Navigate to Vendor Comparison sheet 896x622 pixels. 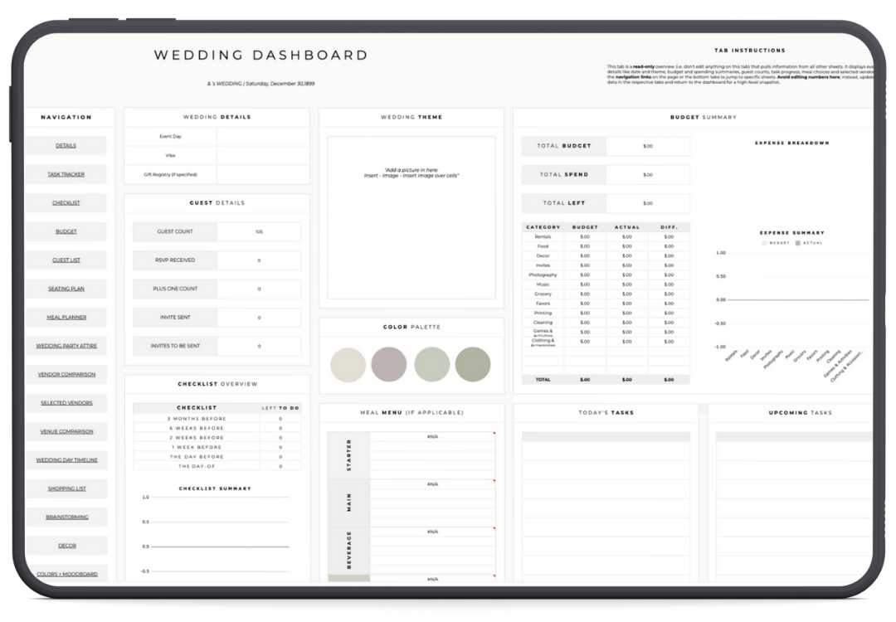66,375
